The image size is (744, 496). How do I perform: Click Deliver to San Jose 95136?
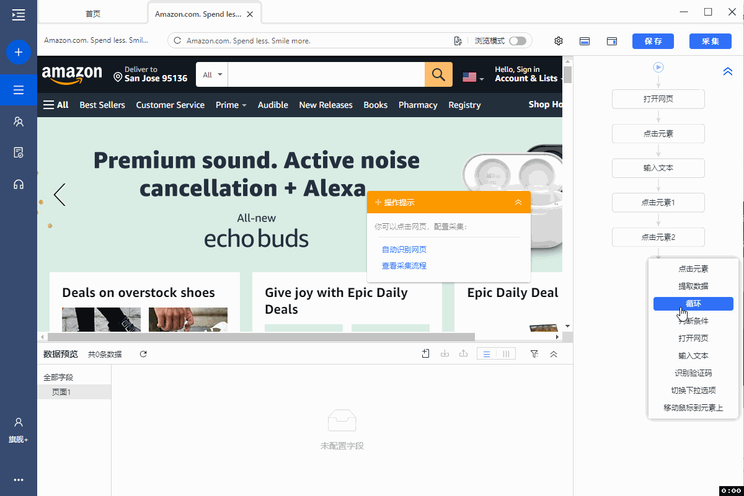coord(150,74)
